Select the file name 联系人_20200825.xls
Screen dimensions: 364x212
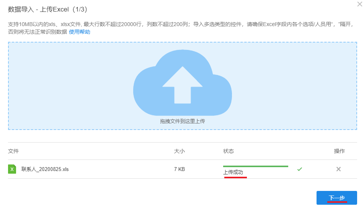[x=45, y=169]
